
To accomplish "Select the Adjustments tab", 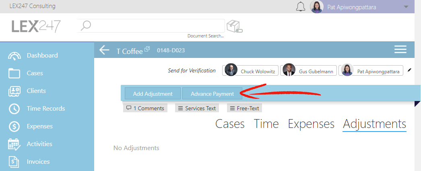I will point(375,124).
